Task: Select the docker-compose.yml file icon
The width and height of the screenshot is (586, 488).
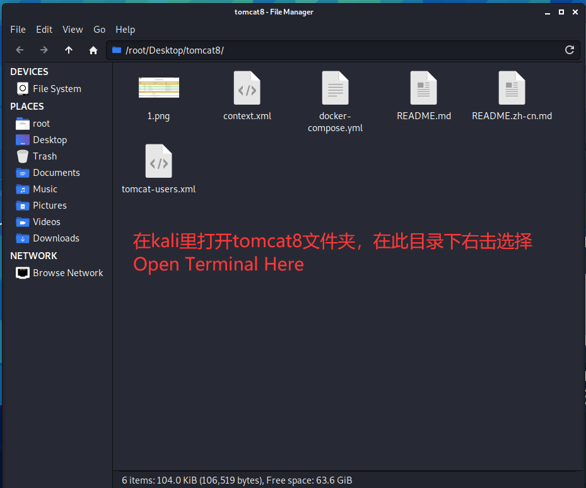Action: pyautogui.click(x=335, y=88)
